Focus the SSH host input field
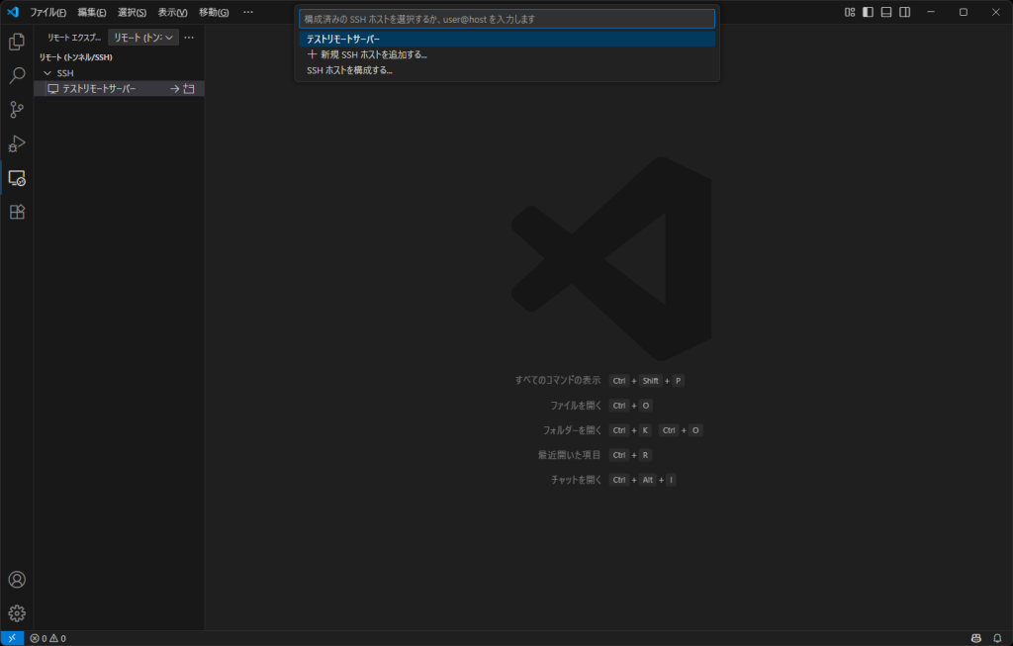This screenshot has height=646, width=1013. [507, 19]
